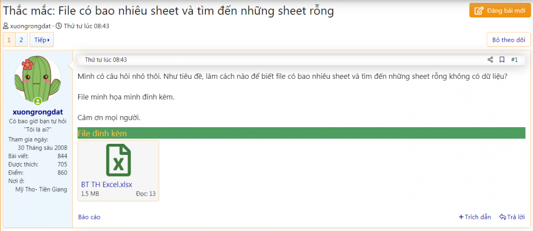Open the BT TH Excel.xlsx attachment link
This screenshot has height=231, width=533.
(x=107, y=184)
